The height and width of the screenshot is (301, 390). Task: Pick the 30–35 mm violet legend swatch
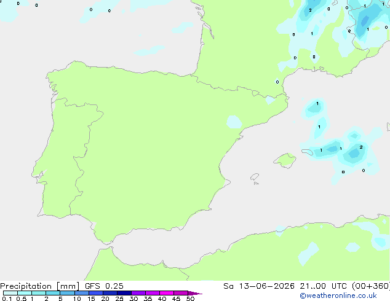point(138,293)
